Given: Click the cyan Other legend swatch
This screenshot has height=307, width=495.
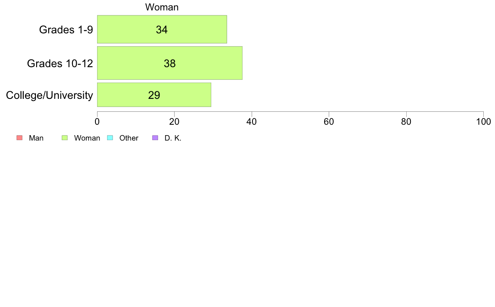Looking at the screenshot, I should point(110,138).
